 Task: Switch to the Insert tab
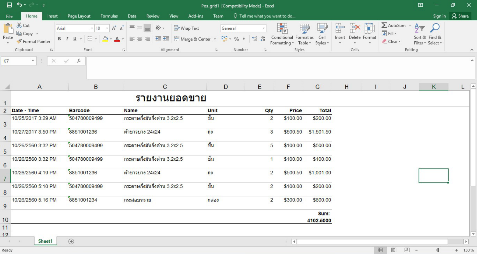tap(52, 16)
